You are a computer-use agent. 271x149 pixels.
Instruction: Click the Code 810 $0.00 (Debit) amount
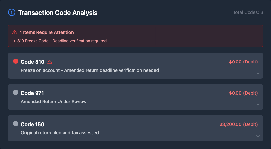243,62
